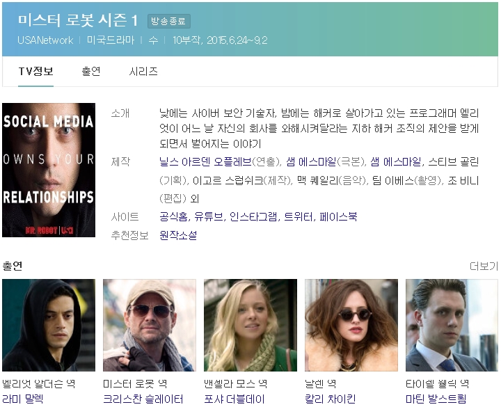501x407 pixels.
Task: Switch to the TV정보 tab
Action: pos(35,71)
